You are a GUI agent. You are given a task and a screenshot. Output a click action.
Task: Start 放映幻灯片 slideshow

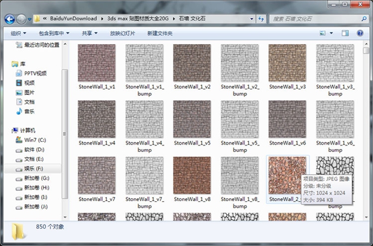click(x=122, y=33)
